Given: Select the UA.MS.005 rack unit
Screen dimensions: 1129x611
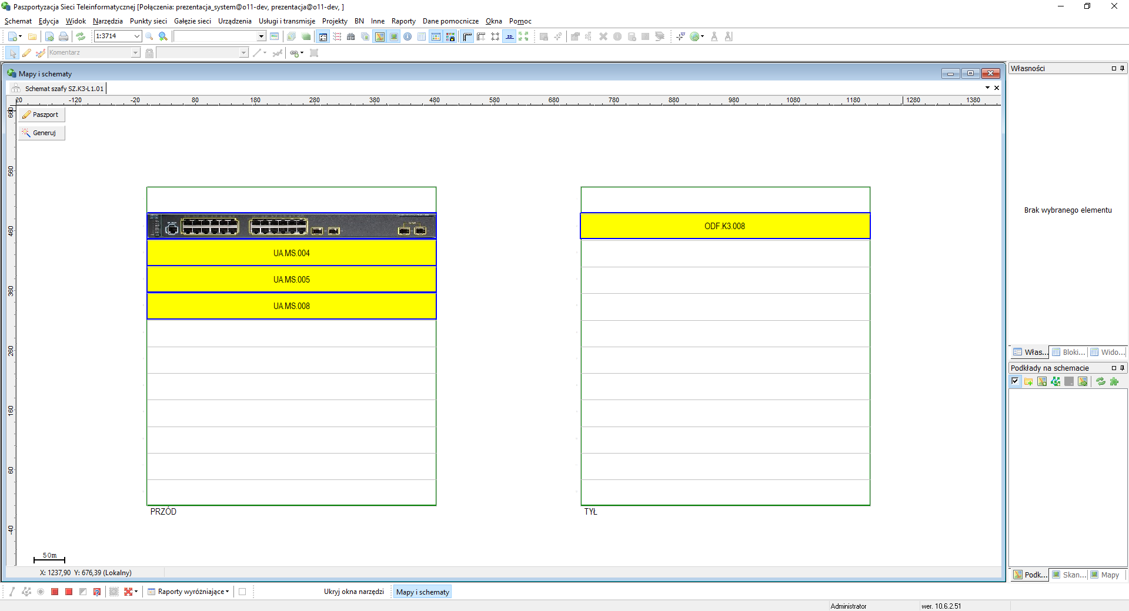Looking at the screenshot, I should point(292,280).
